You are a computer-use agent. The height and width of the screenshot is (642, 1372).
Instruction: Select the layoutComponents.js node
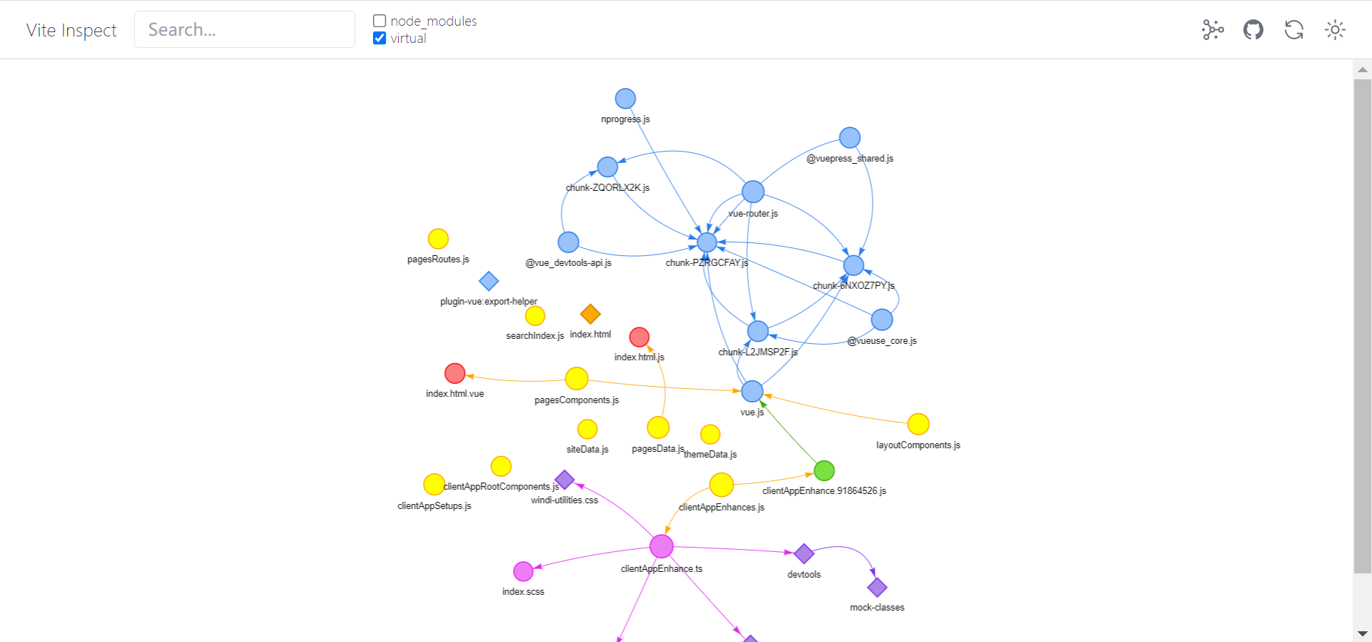pos(918,424)
